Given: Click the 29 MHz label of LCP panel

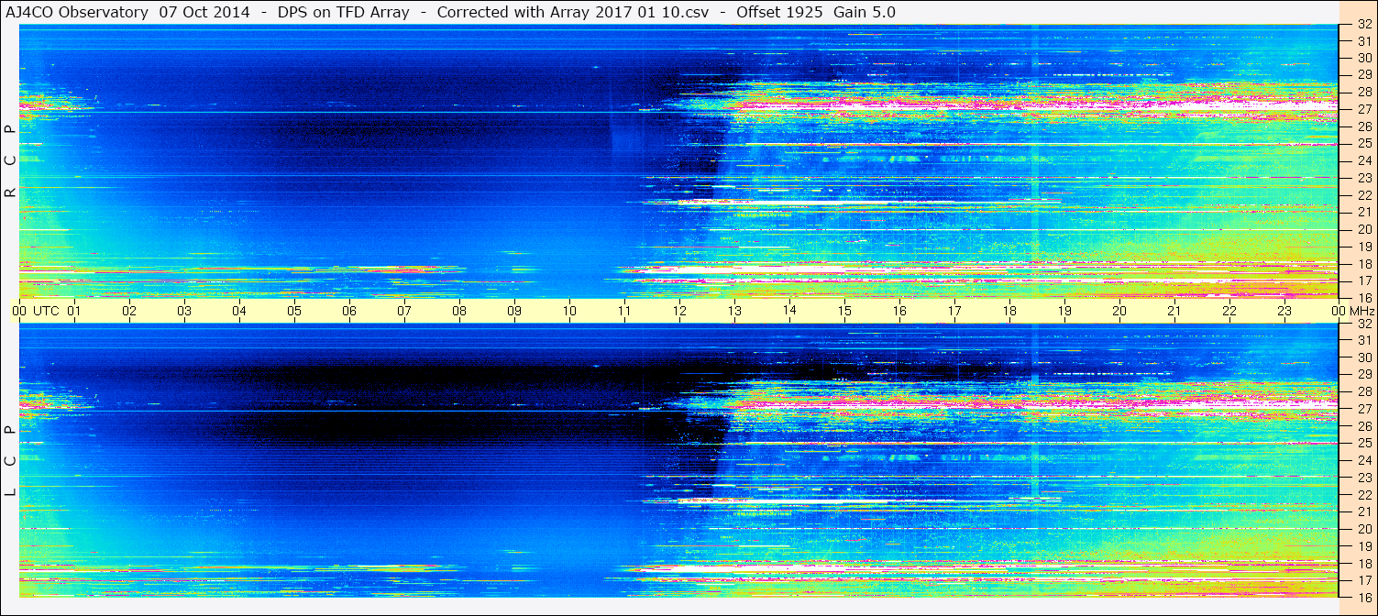Looking at the screenshot, I should pyautogui.click(x=1363, y=375).
